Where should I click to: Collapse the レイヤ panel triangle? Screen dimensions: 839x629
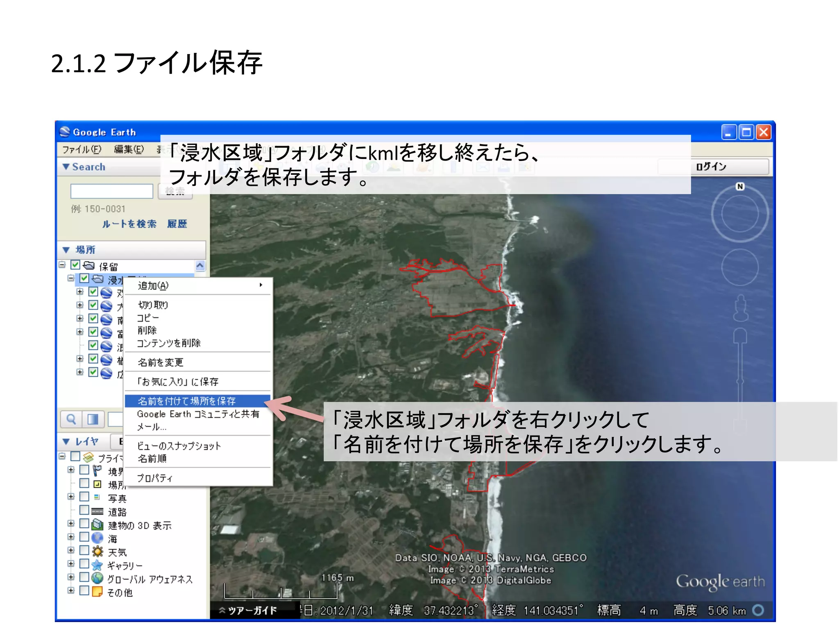[66, 441]
